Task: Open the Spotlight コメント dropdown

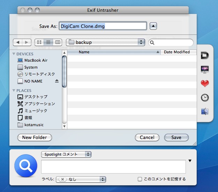Action: pos(66,154)
